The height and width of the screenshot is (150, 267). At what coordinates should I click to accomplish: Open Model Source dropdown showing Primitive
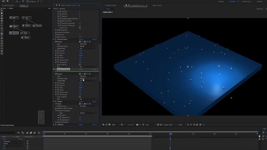click(88, 106)
